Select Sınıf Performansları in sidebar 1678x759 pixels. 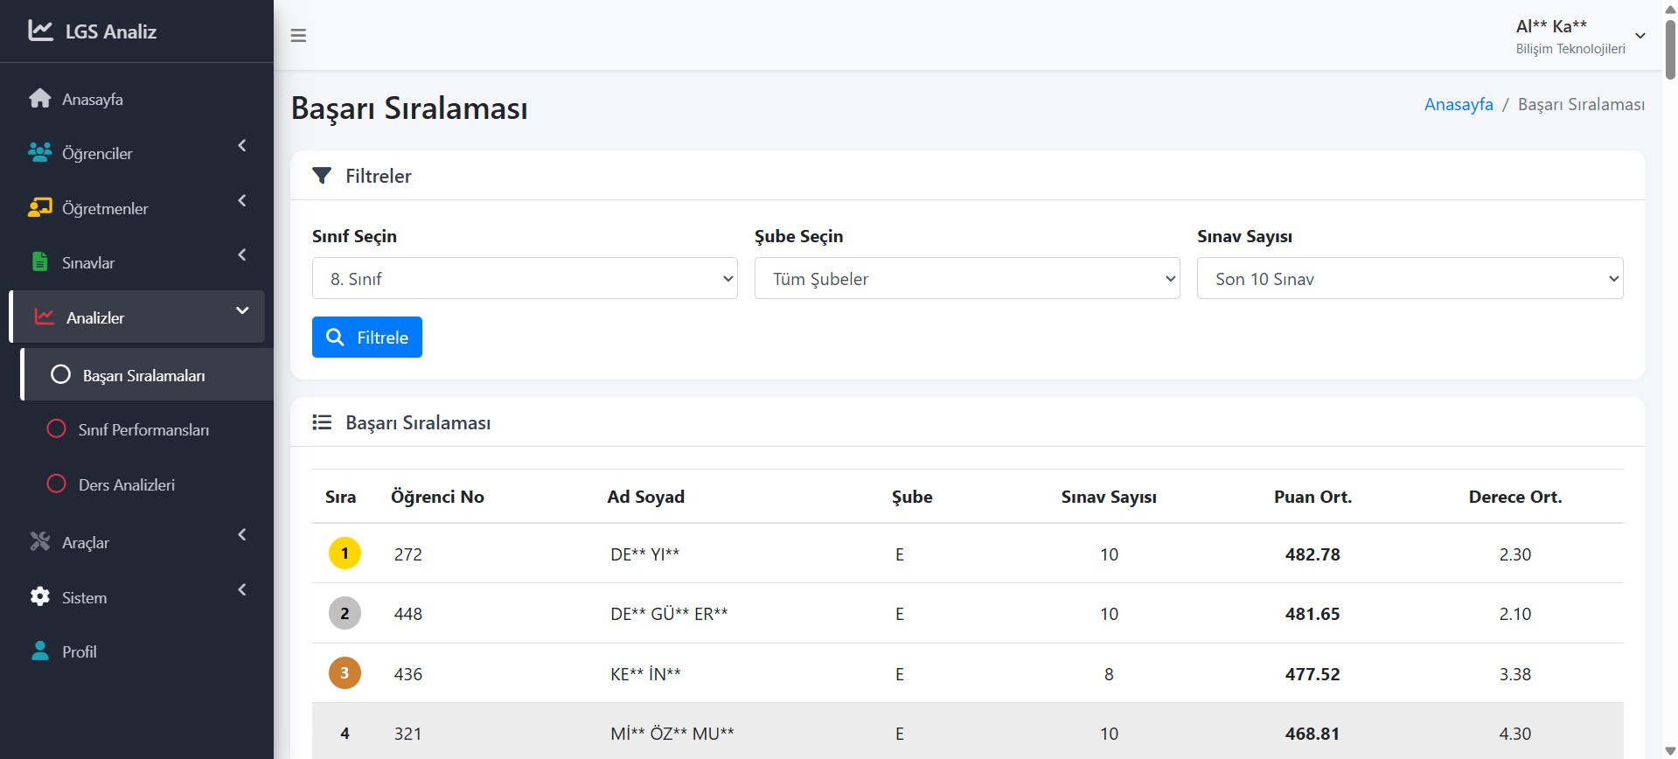click(x=143, y=430)
